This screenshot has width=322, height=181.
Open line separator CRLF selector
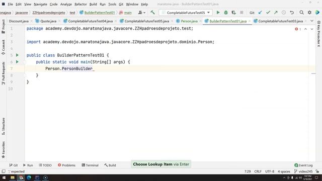258,171
